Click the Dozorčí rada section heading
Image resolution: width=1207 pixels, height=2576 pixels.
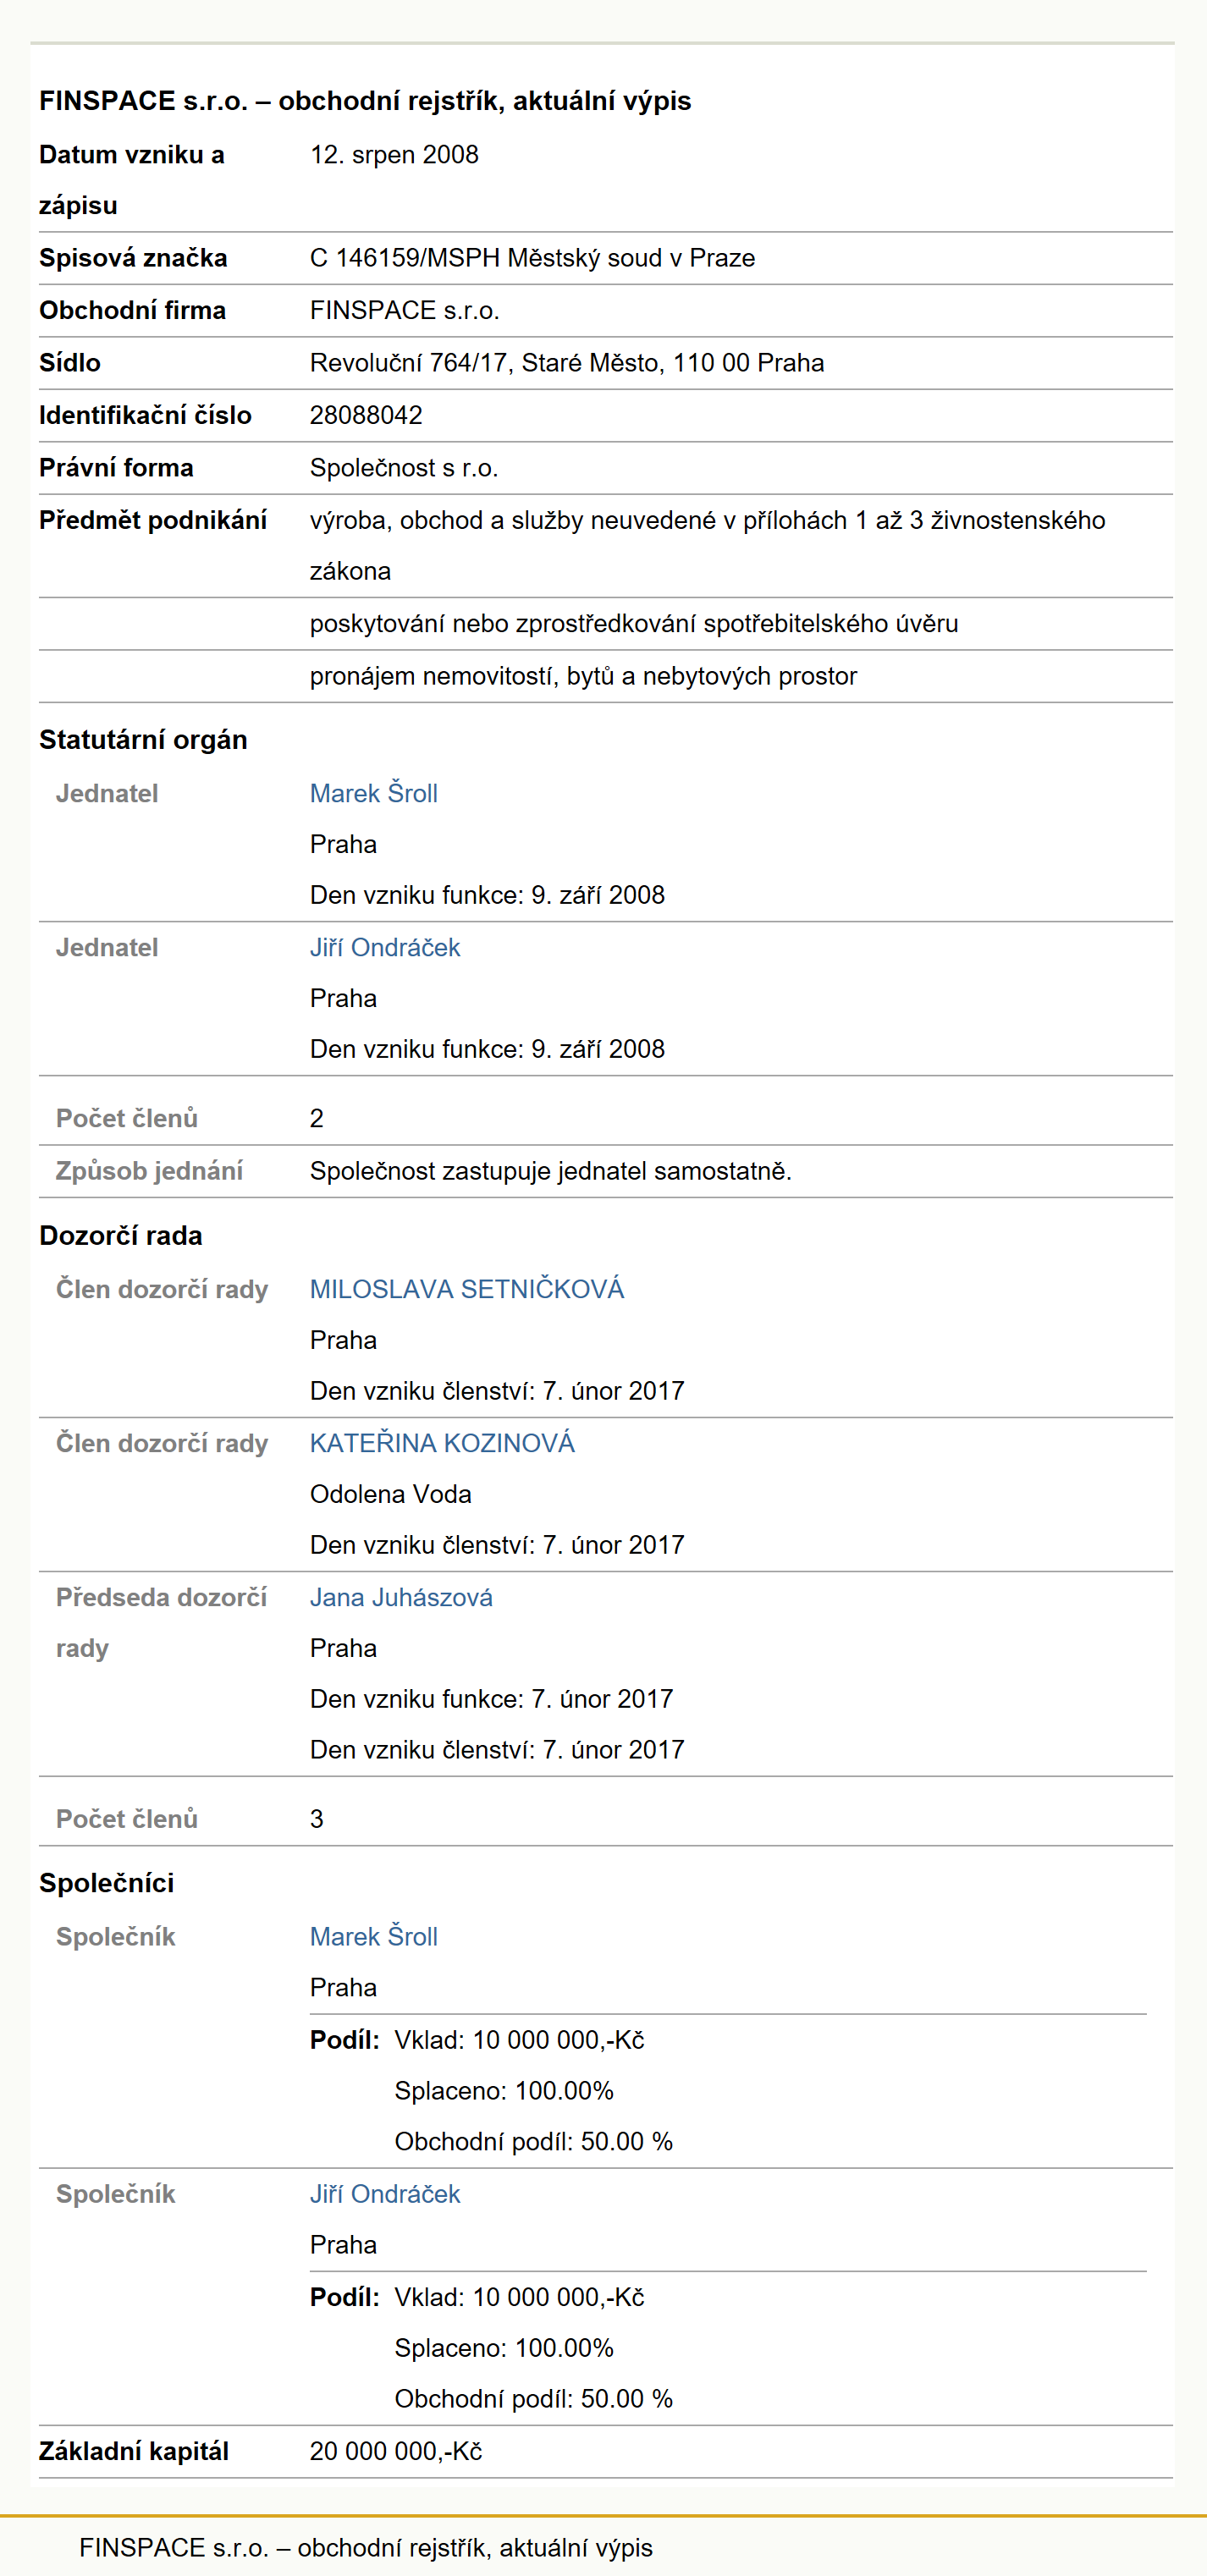coord(121,1236)
